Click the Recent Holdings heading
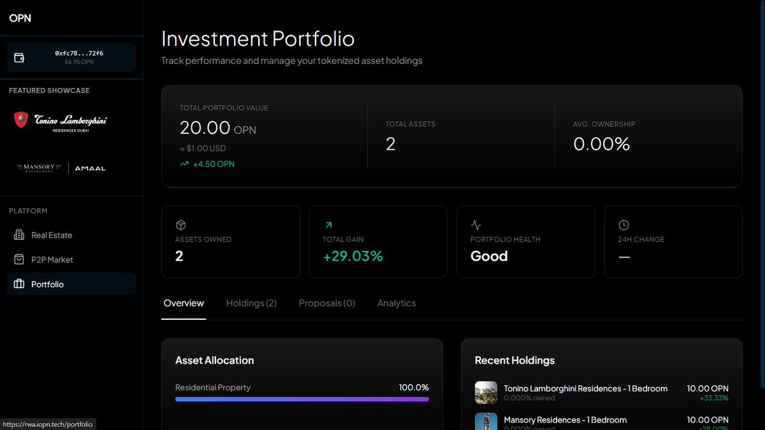The image size is (765, 430). pos(515,361)
